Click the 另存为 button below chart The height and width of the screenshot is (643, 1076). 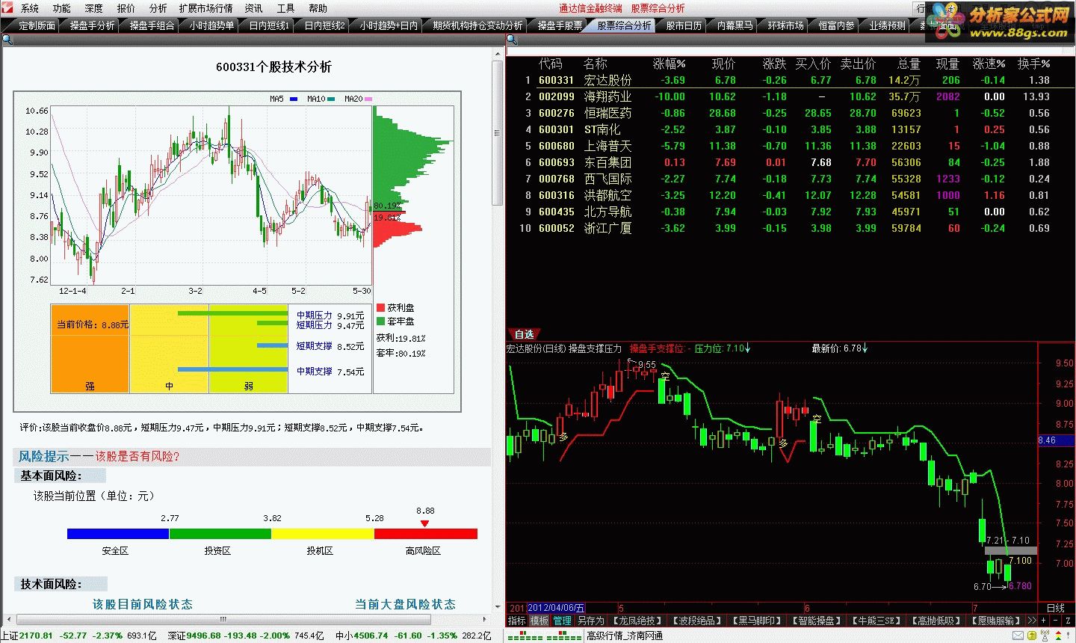590,621
